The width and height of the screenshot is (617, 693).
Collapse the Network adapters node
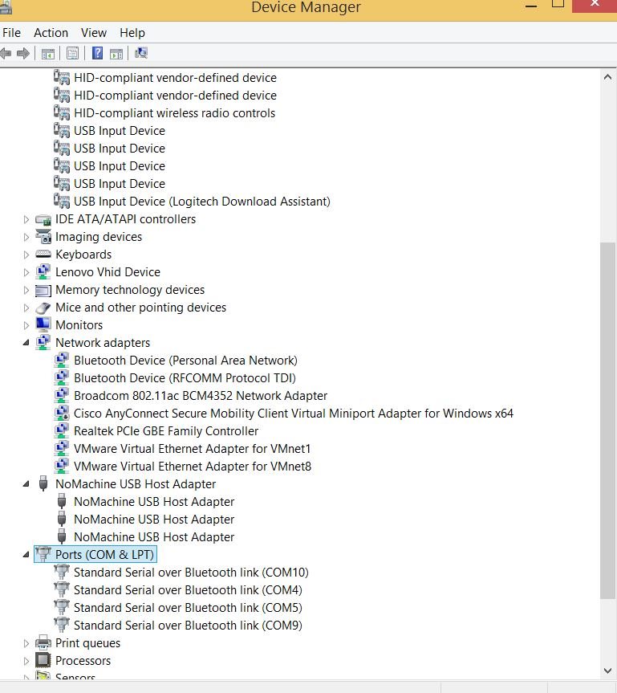[26, 343]
